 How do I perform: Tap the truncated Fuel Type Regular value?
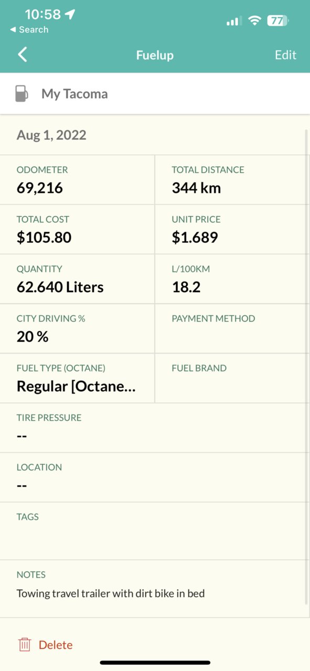(76, 387)
